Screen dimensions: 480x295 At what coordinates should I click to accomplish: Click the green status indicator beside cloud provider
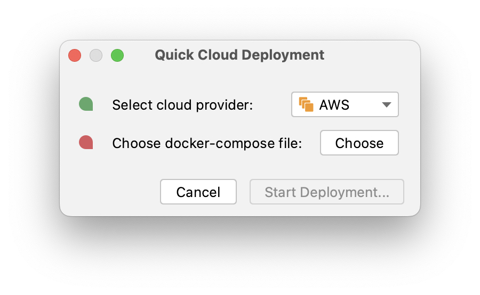[x=86, y=104]
